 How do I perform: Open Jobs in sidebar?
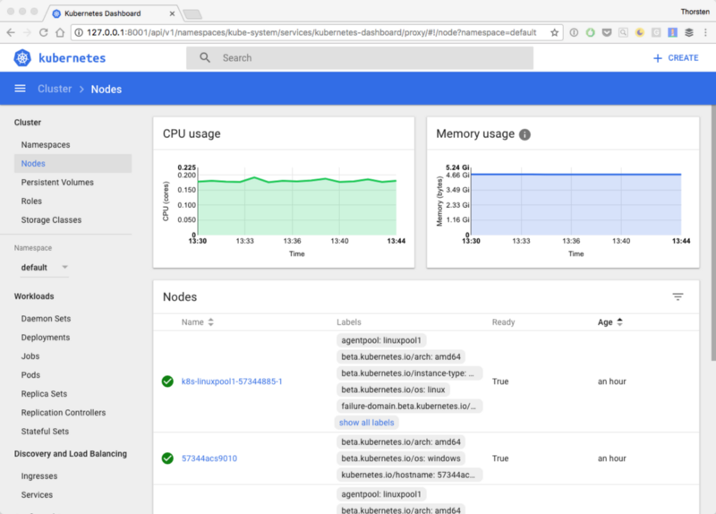(30, 356)
